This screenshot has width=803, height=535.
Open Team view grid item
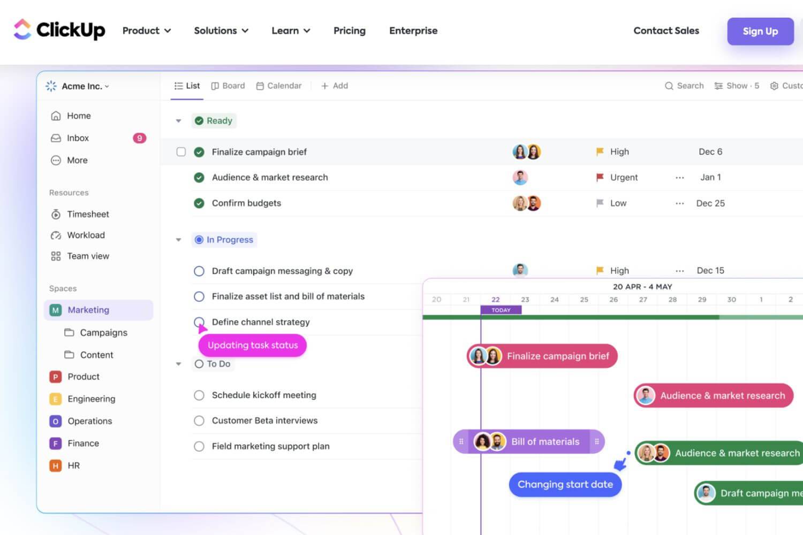80,256
